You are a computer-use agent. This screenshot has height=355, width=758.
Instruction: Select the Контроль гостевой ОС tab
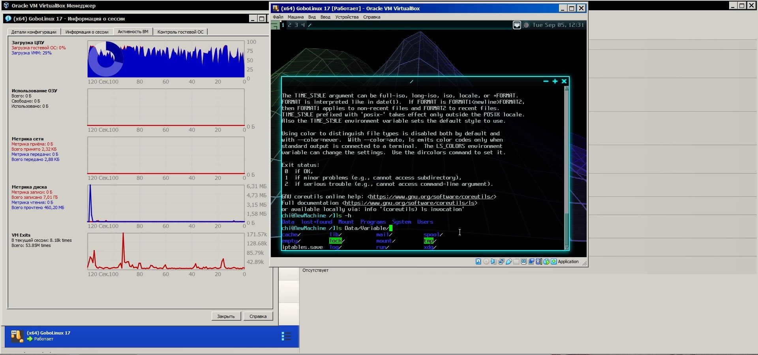(x=180, y=32)
